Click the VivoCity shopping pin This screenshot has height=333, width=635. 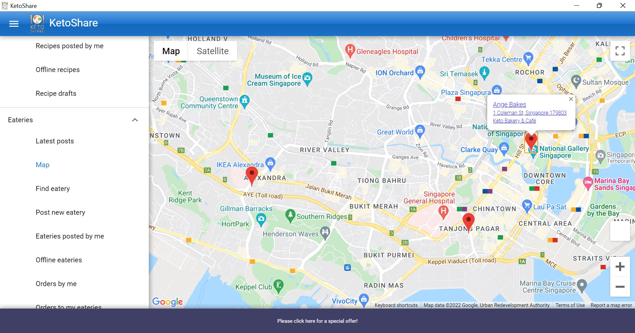364,300
